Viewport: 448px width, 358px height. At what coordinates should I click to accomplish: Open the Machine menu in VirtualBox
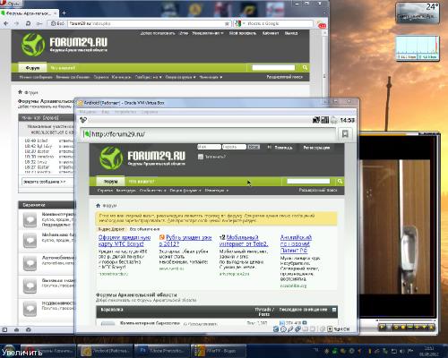(88, 112)
